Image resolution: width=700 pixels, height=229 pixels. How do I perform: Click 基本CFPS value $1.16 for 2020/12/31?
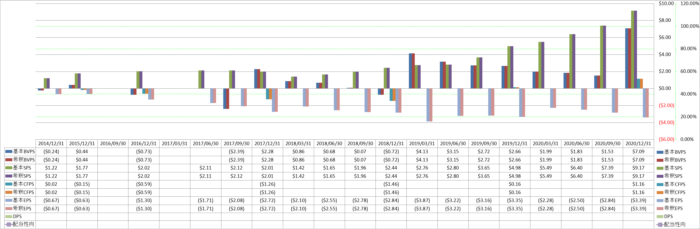coord(638,184)
